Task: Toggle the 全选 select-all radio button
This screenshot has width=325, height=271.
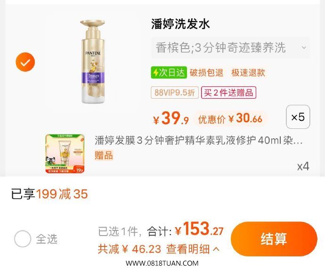Action: tap(23, 238)
